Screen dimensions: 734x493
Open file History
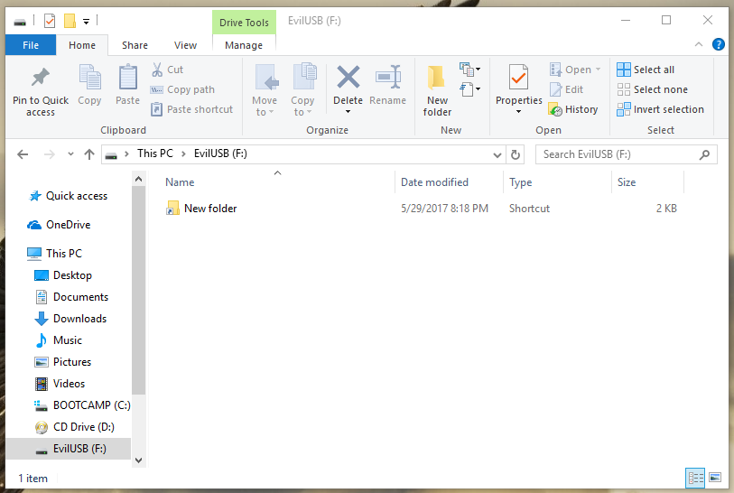coord(573,109)
